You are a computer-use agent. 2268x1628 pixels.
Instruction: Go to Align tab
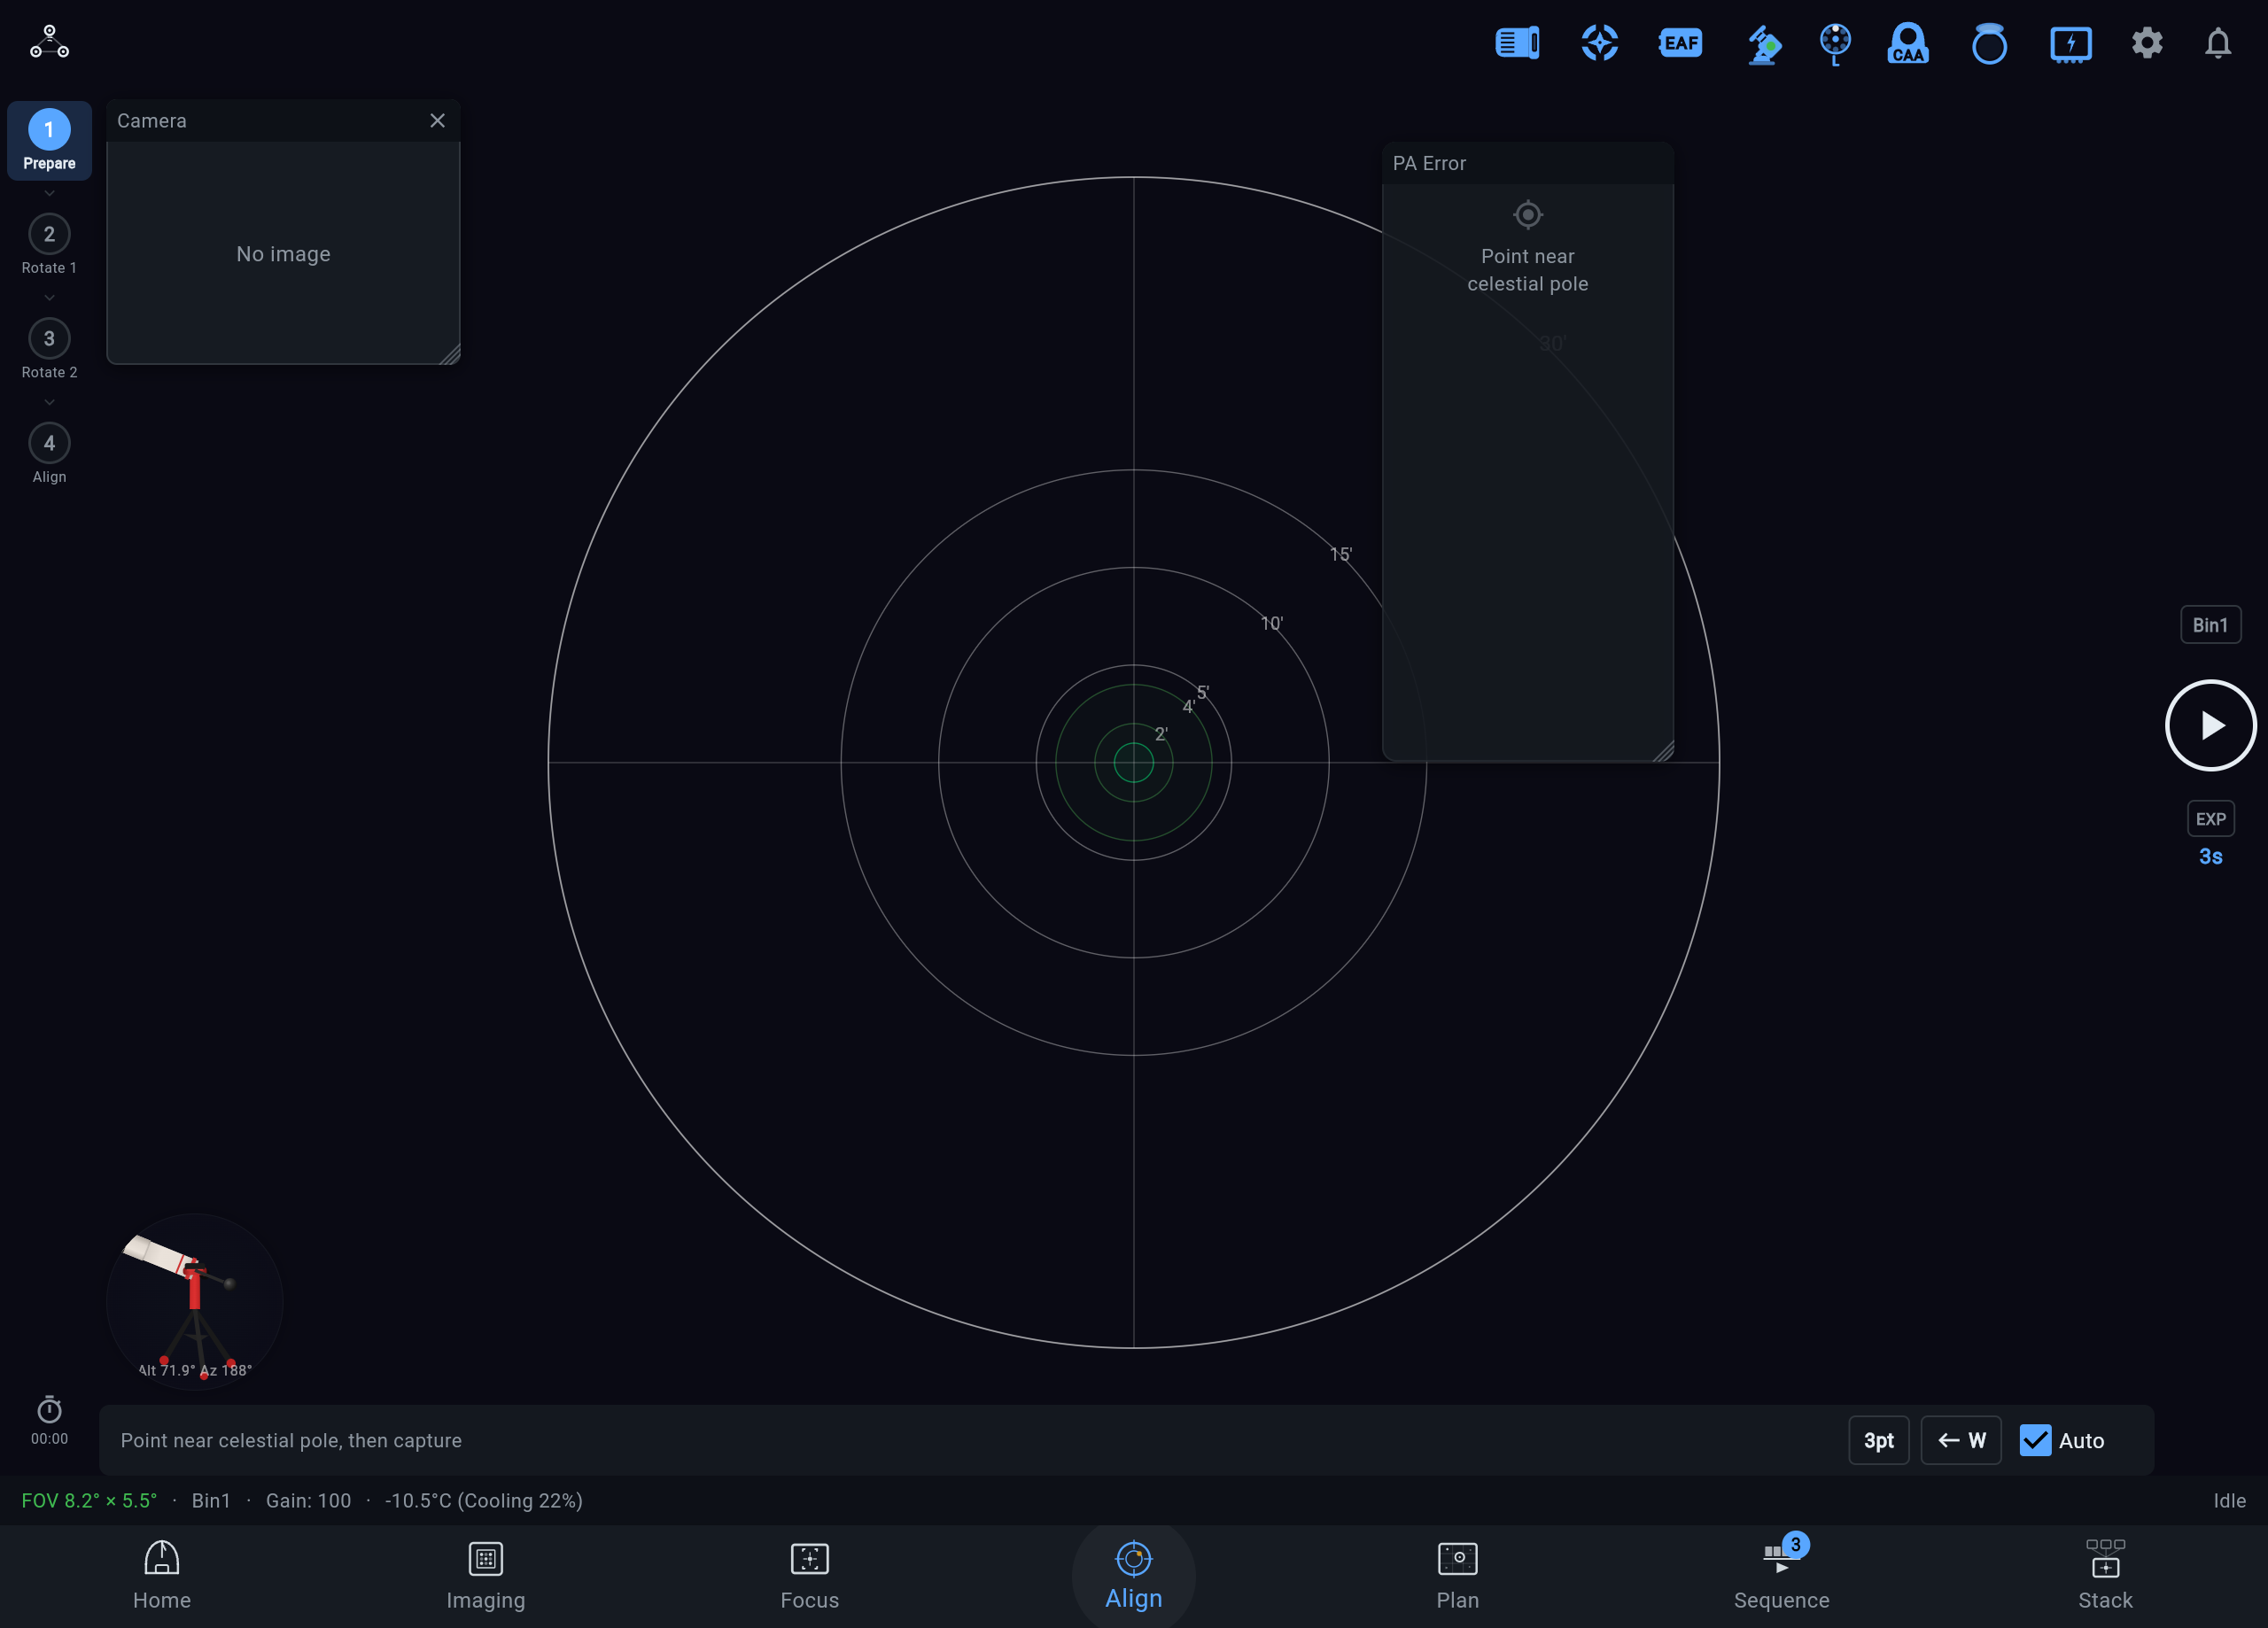tap(1134, 1576)
